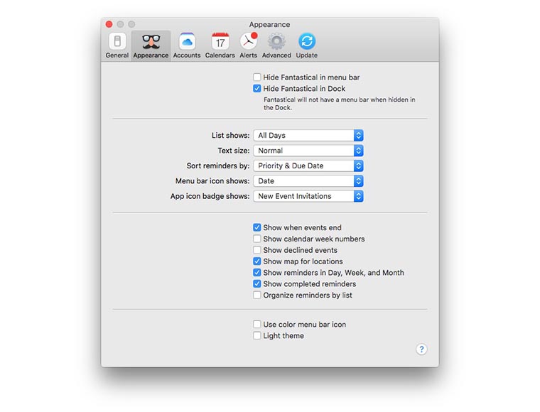Enable Hide Fantastical in menu bar
The width and height of the screenshot is (540, 412).
click(x=257, y=77)
